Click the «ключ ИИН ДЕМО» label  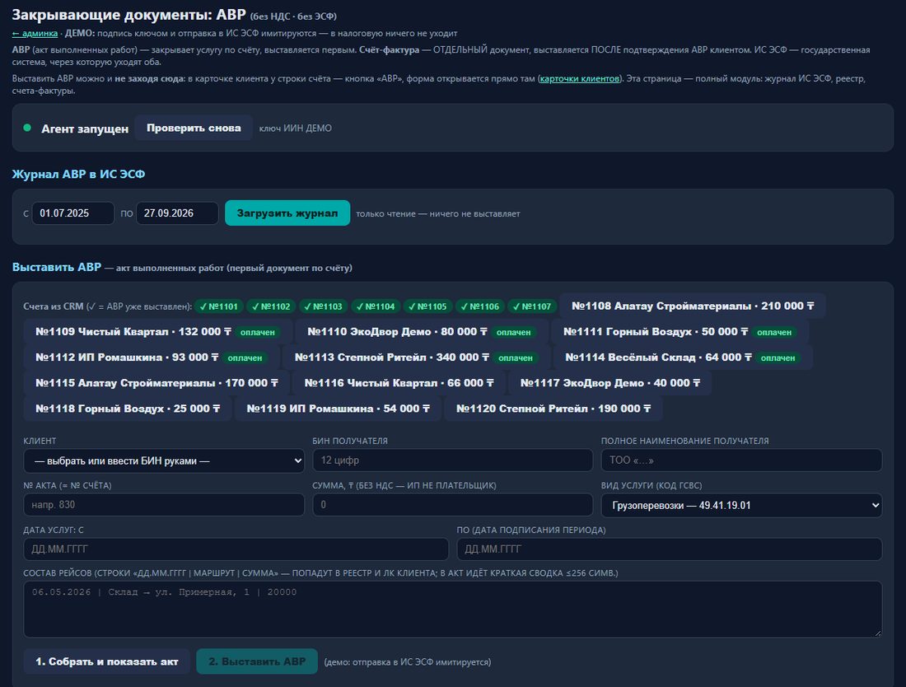point(295,129)
